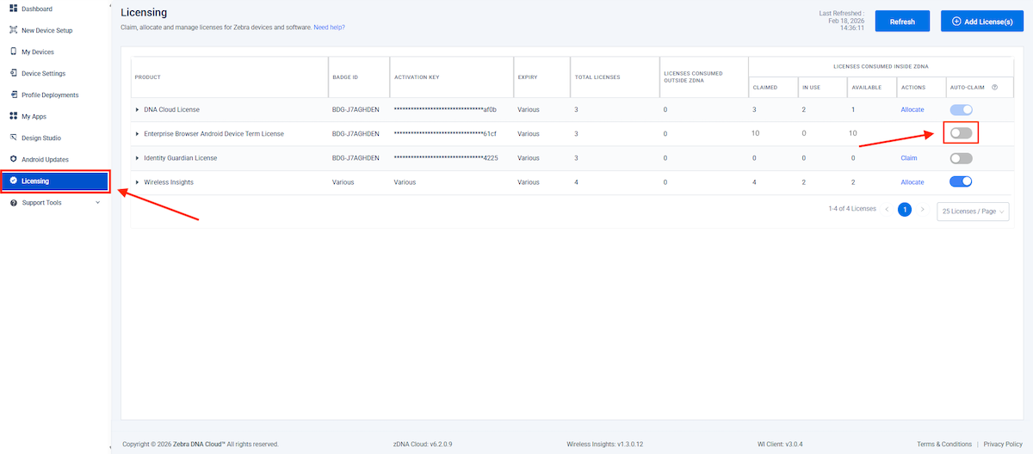Expand Support Tools menu in sidebar
1033x454 pixels.
click(x=97, y=203)
